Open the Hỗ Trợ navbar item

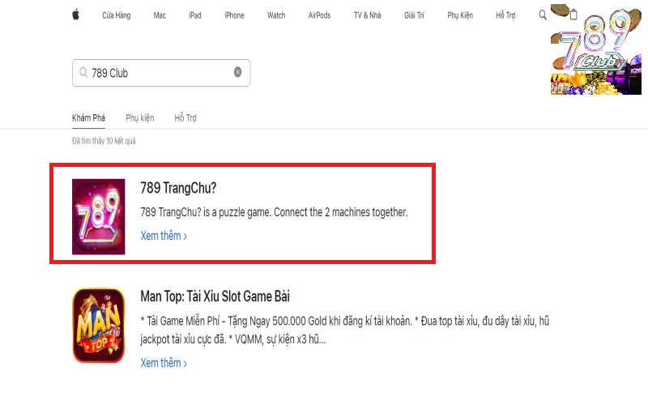(505, 15)
